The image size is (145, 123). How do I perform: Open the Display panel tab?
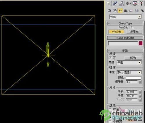tap(135, 3)
